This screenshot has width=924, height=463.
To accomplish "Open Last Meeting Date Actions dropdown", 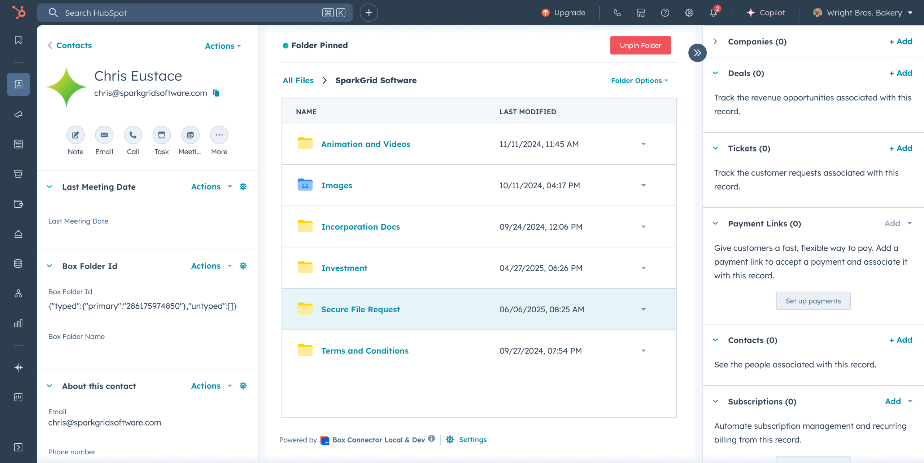I will coord(212,187).
